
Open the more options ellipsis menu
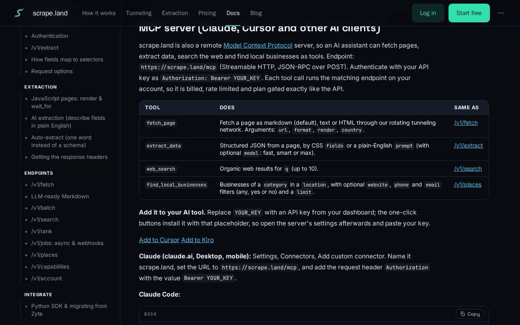pos(501,13)
